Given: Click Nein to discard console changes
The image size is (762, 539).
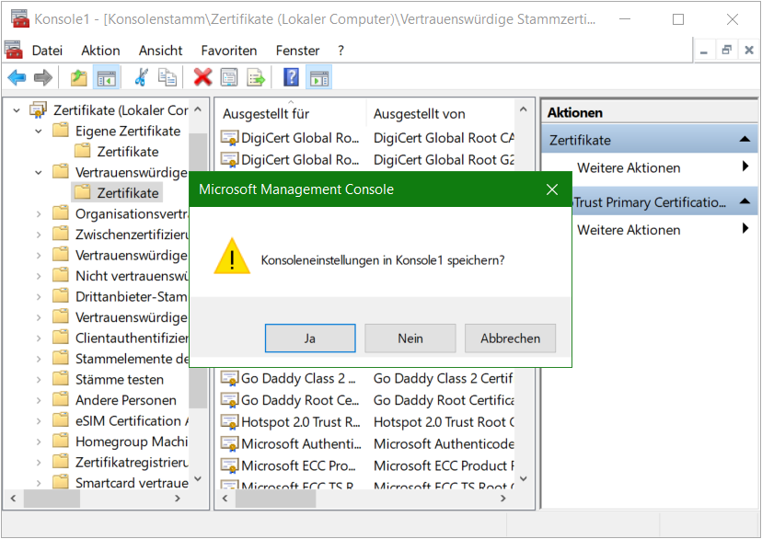Looking at the screenshot, I should click(410, 338).
